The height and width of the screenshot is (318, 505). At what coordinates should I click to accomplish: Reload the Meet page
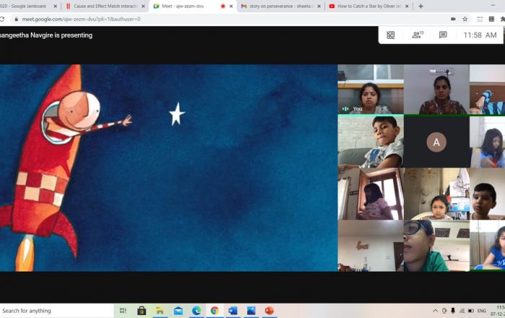pyautogui.click(x=2, y=19)
